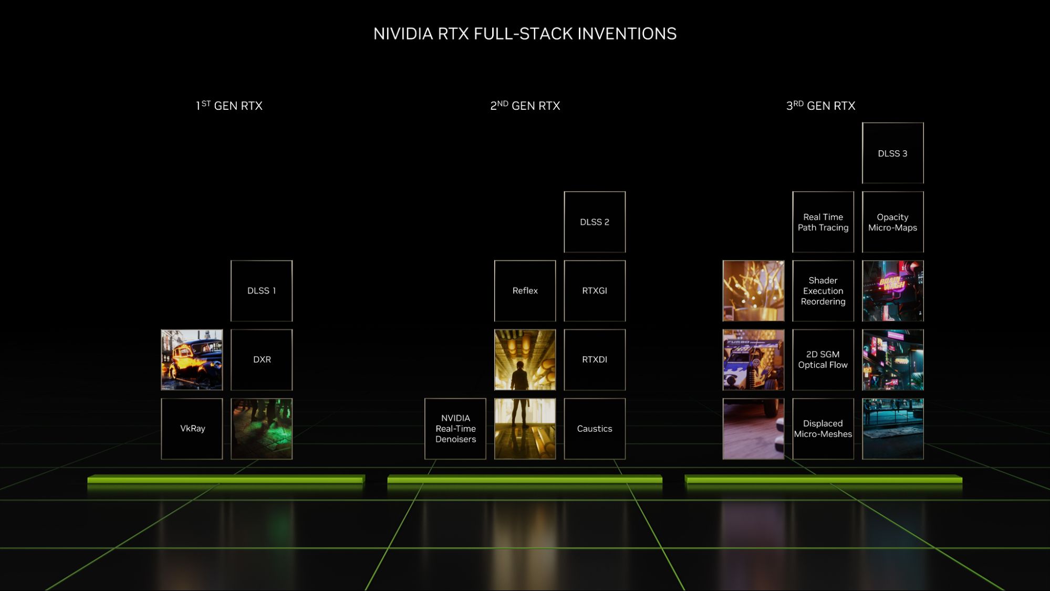The image size is (1050, 591).
Task: Click the DLSS 3 feature icon
Action: [x=892, y=153]
